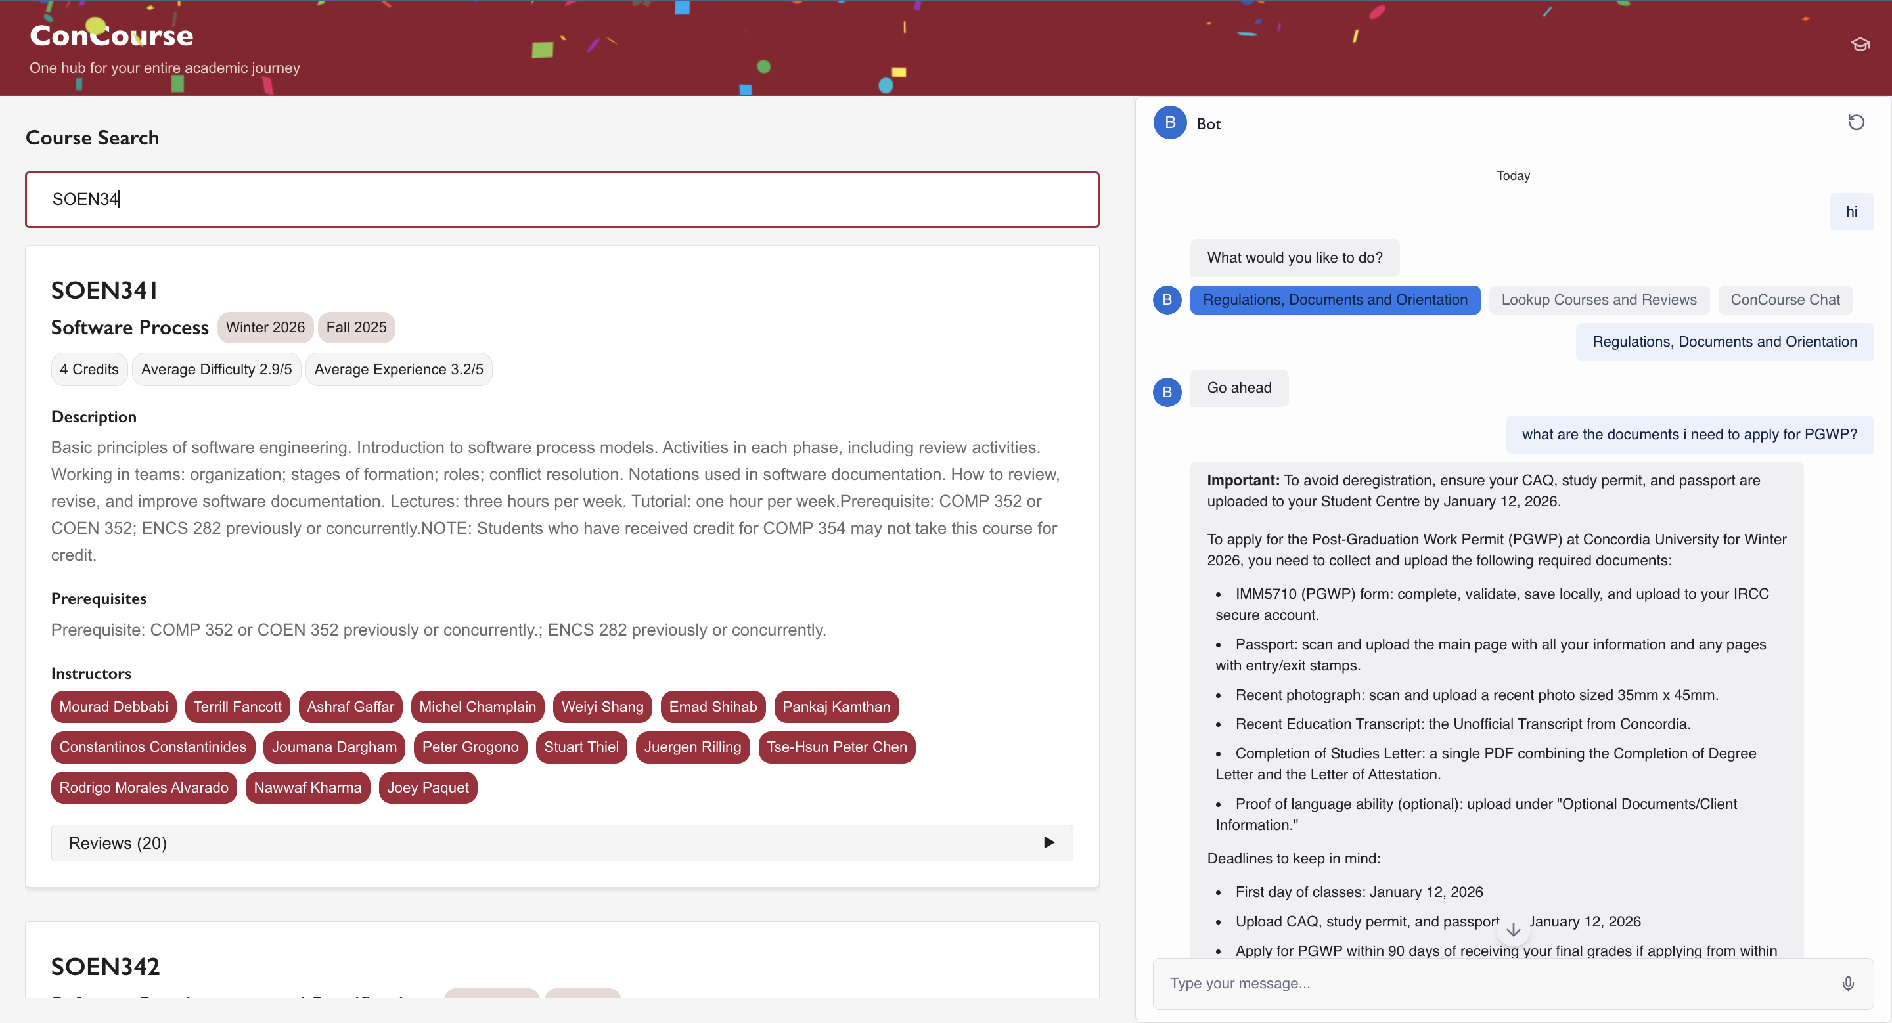Click the microphone icon in message box
The image size is (1892, 1023).
pyautogui.click(x=1848, y=984)
